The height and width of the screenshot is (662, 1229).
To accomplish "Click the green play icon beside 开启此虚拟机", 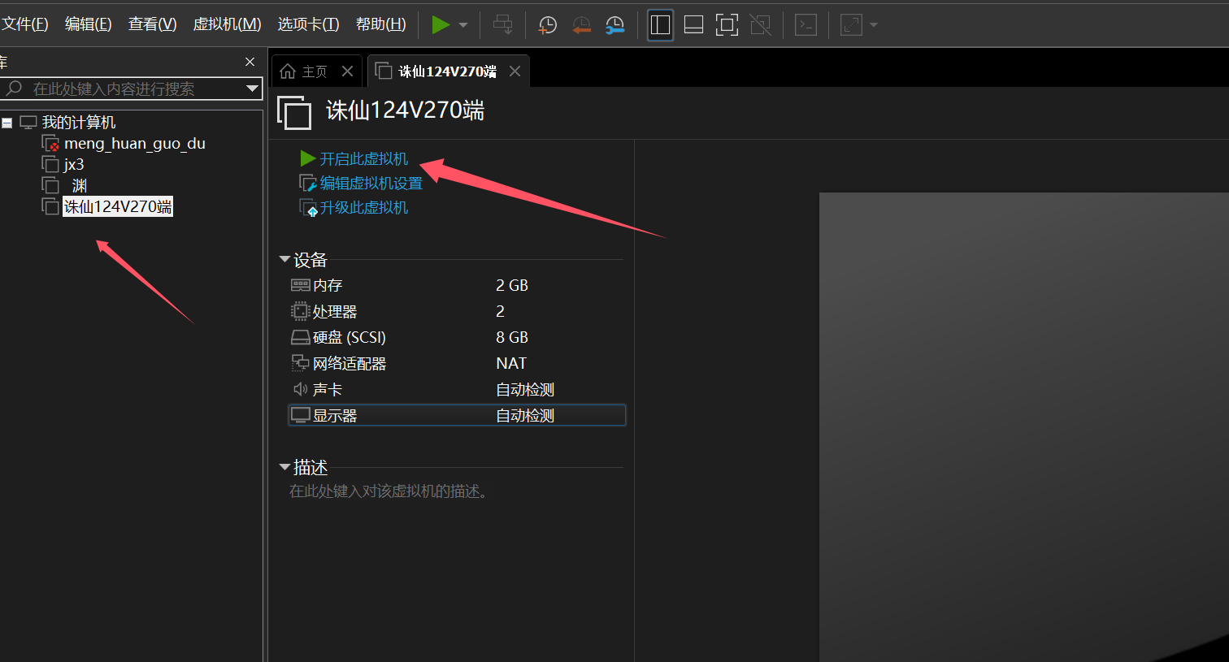I will tap(307, 158).
